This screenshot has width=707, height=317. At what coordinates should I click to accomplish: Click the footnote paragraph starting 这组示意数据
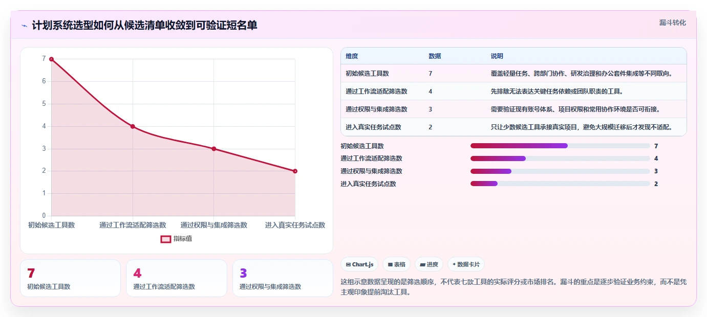click(513, 287)
